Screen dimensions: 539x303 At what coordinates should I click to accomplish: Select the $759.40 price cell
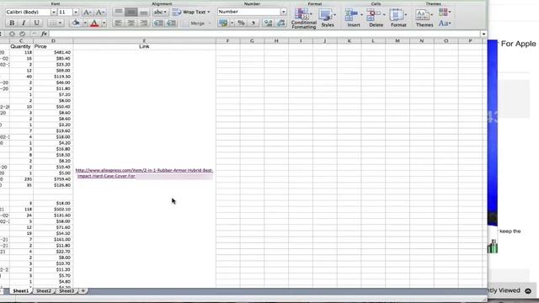pos(53,179)
